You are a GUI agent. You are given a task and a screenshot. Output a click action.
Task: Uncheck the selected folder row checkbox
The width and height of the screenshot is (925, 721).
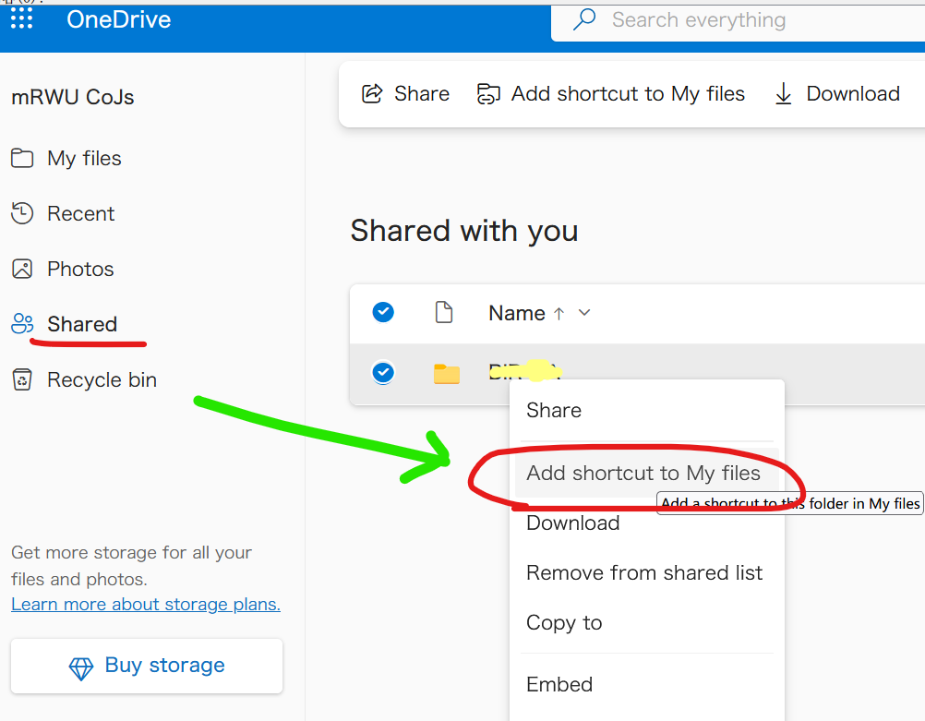383,373
